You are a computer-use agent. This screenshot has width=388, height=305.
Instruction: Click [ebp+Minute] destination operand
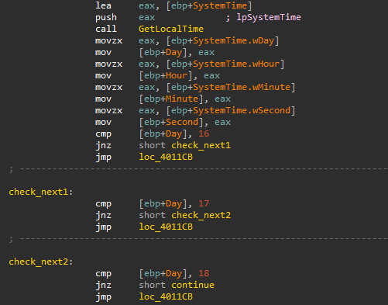(x=171, y=99)
